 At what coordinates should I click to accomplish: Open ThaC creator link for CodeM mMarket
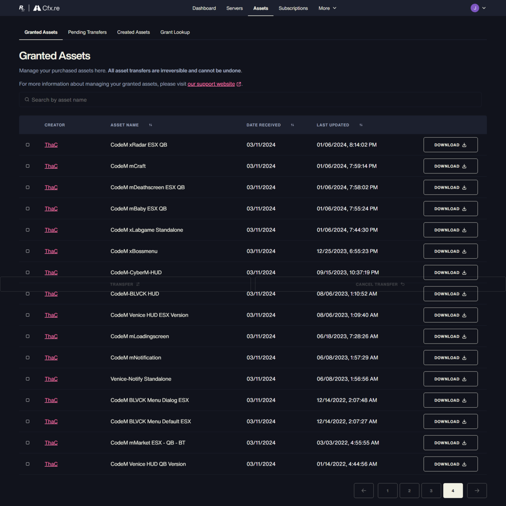pos(51,443)
